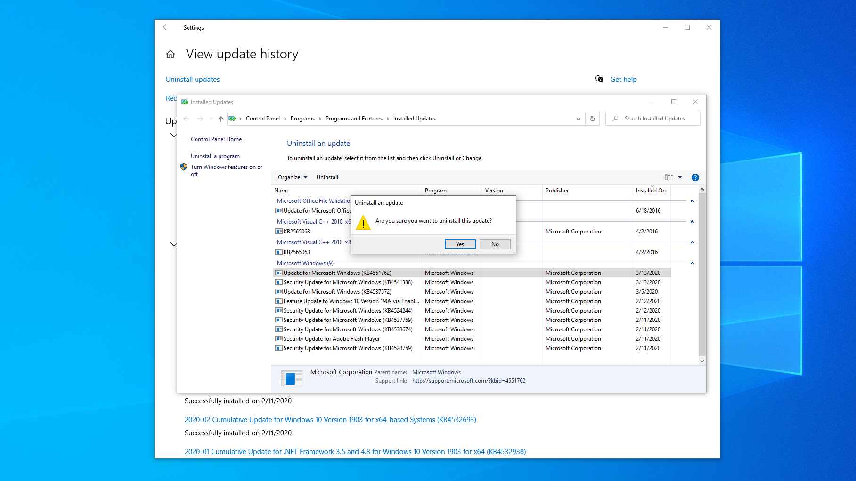Confirm uninstall with Yes button
The height and width of the screenshot is (481, 856).
point(460,244)
